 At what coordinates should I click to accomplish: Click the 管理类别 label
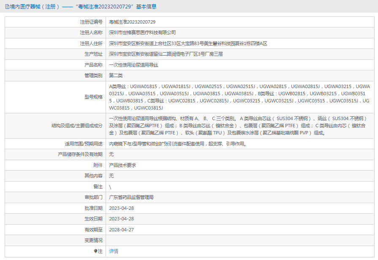tap(93, 75)
